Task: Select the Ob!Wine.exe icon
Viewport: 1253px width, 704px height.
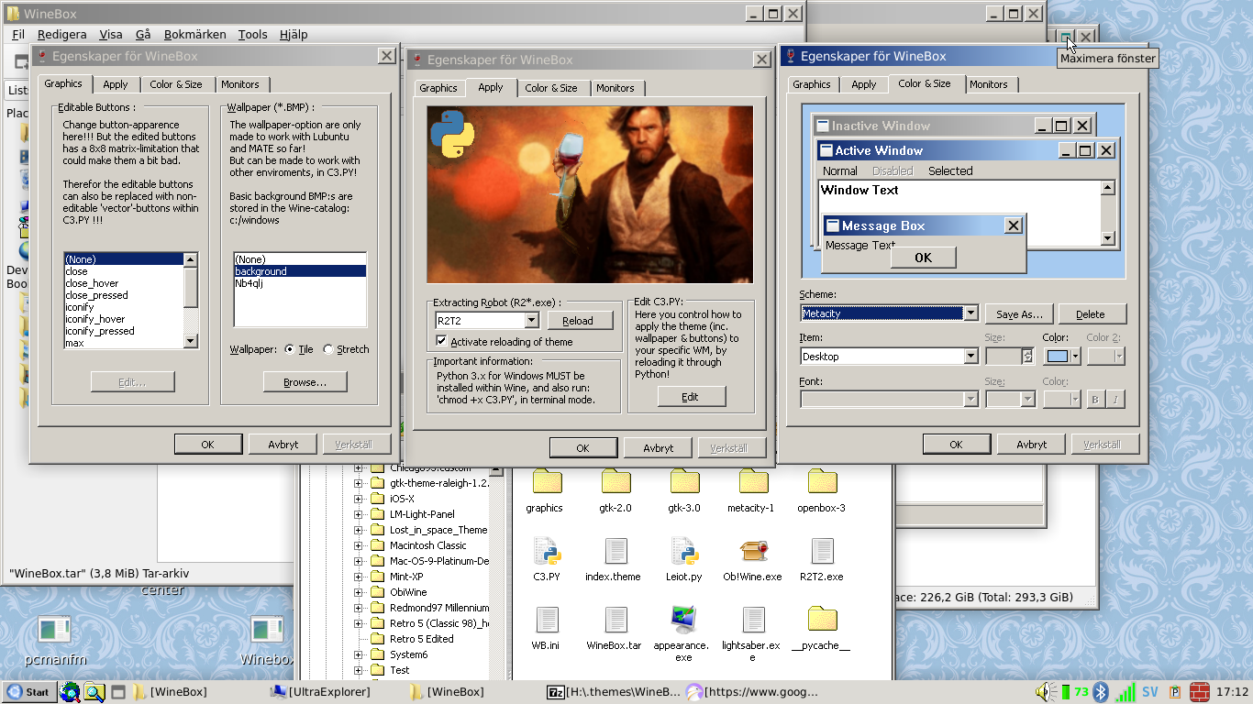Action: click(753, 551)
